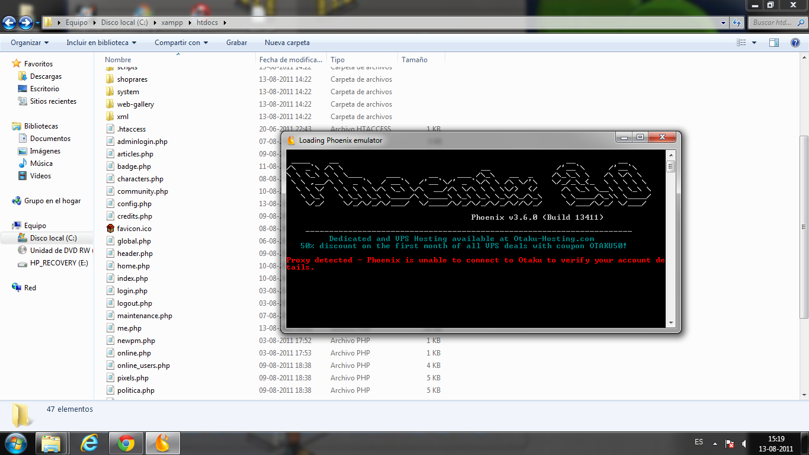Click Grabar in the Explorer toolbar
Viewport: 809px width, 455px height.
(x=237, y=43)
